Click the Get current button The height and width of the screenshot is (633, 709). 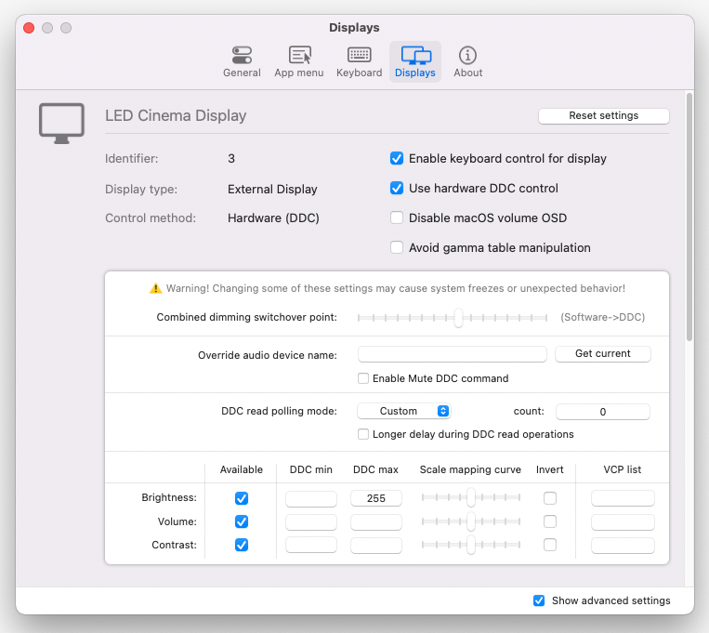tap(603, 354)
